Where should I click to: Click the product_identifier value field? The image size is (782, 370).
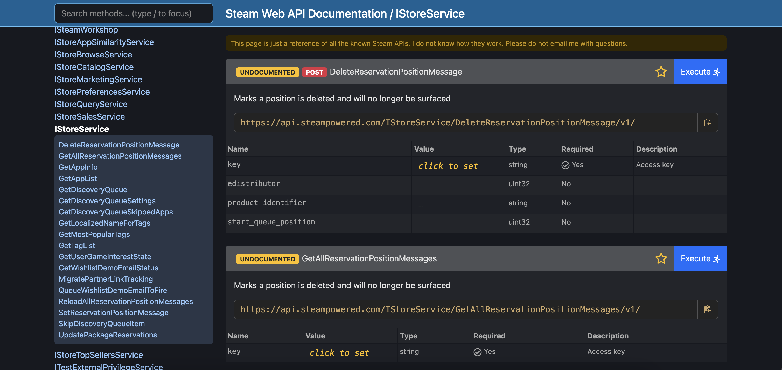[459, 204]
